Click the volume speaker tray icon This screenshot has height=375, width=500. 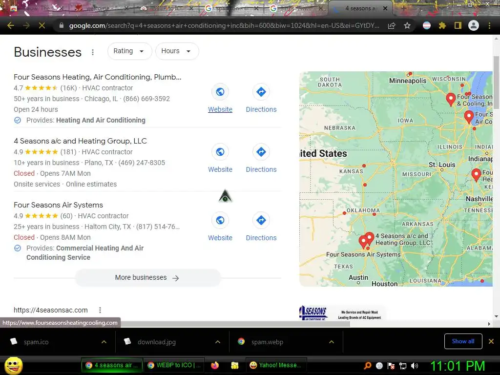click(414, 366)
